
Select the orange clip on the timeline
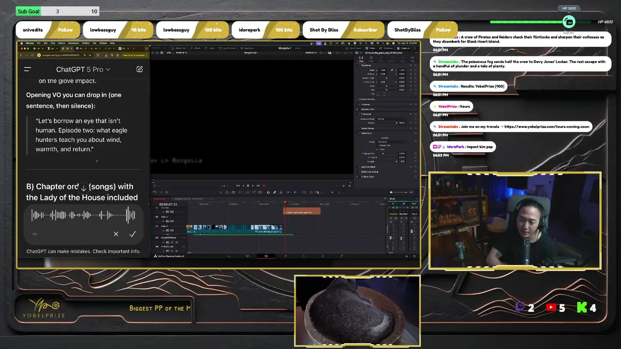(x=302, y=211)
